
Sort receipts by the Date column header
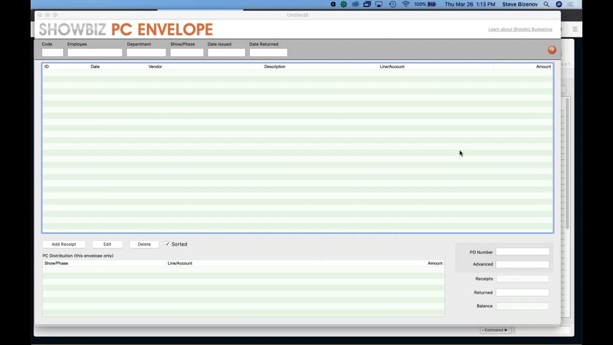click(118, 67)
